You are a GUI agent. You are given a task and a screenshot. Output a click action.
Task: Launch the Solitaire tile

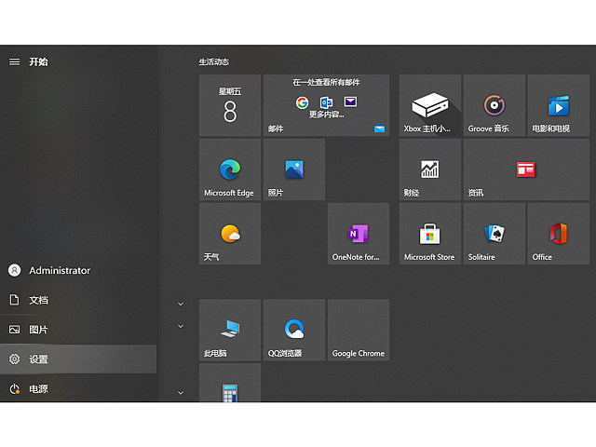point(494,234)
